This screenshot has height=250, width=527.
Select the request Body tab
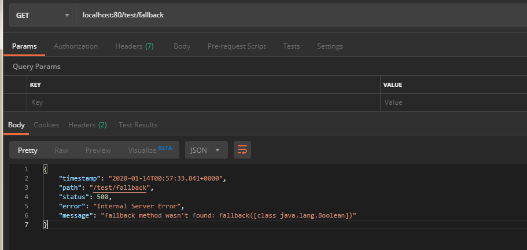point(182,46)
